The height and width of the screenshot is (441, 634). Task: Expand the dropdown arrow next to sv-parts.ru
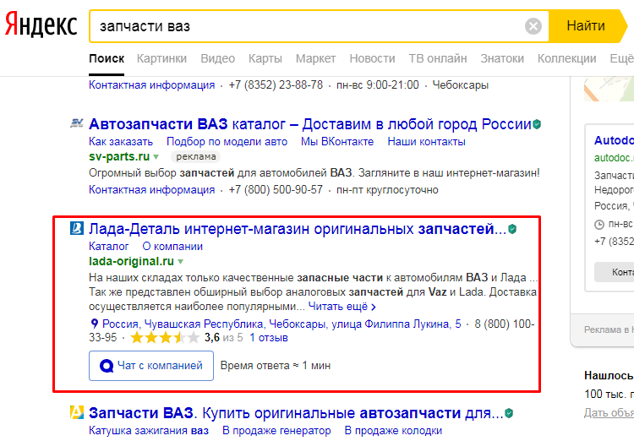(156, 157)
